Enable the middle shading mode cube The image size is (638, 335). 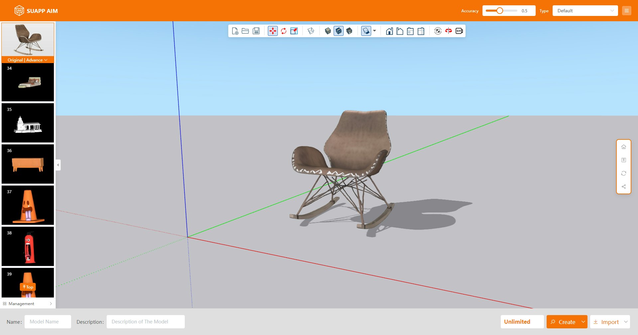(x=339, y=31)
